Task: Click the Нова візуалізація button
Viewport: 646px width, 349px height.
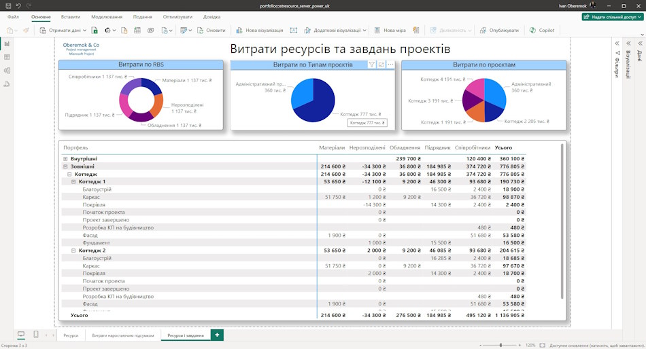Action: (x=260, y=30)
